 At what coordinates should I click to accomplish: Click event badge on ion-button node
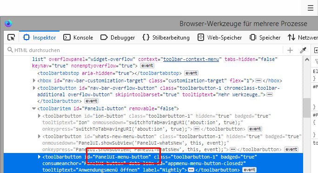(255, 129)
